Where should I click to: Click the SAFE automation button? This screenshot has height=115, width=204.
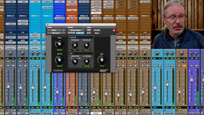[x=89, y=33]
